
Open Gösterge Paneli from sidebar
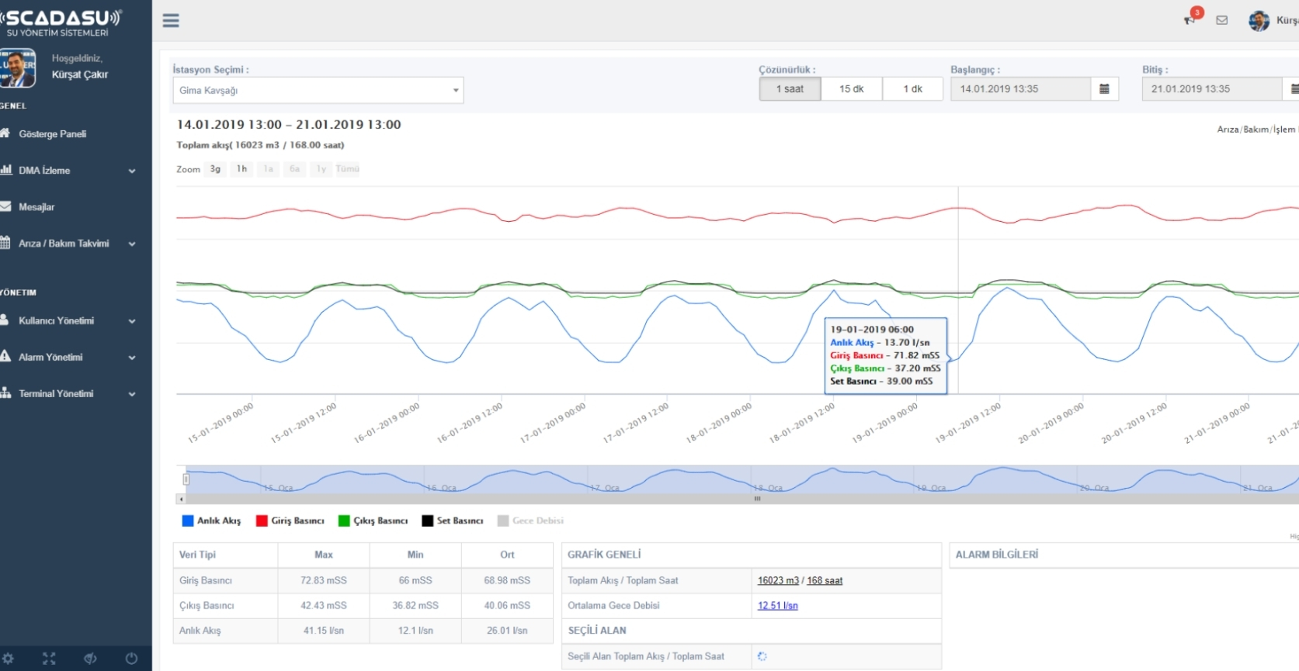tap(52, 134)
